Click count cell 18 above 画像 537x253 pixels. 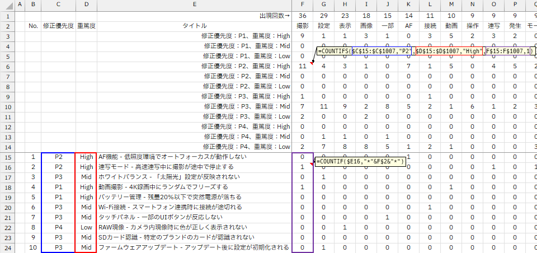click(x=366, y=16)
